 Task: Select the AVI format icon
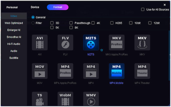[40, 43]
